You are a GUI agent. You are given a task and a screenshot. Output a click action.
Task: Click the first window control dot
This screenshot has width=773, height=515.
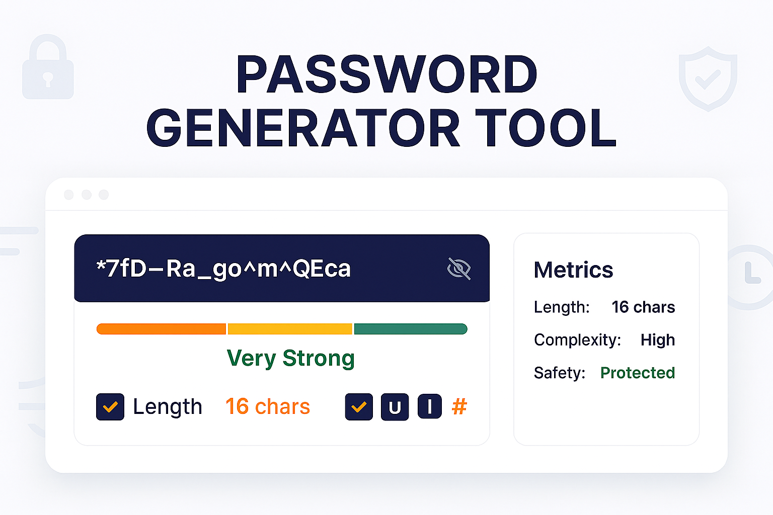click(x=69, y=195)
